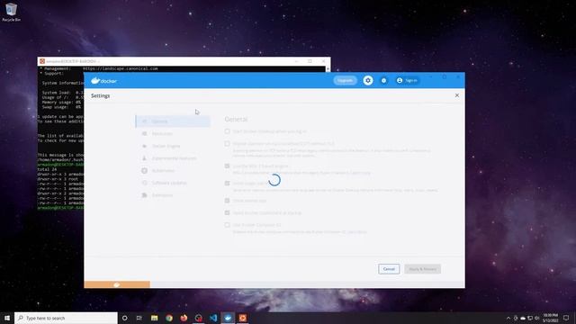
Task: Open the Windows Start menu
Action: (7, 318)
